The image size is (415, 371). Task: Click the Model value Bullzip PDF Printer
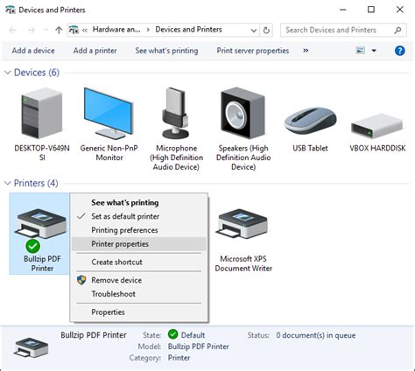198,346
